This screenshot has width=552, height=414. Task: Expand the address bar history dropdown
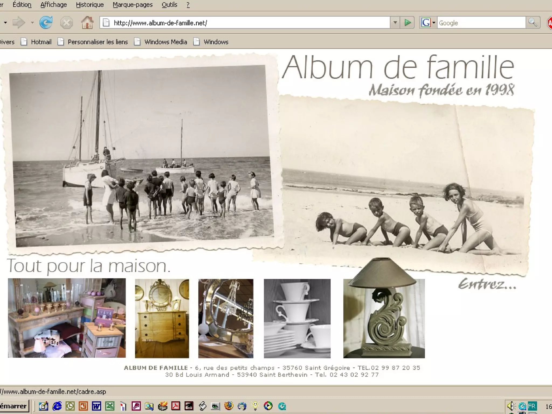coord(395,23)
